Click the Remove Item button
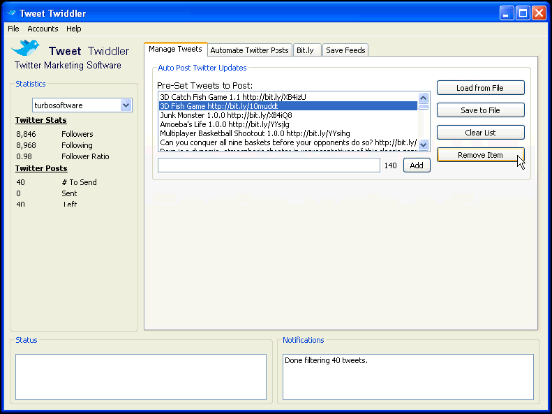Image resolution: width=552 pixels, height=414 pixels. [481, 155]
